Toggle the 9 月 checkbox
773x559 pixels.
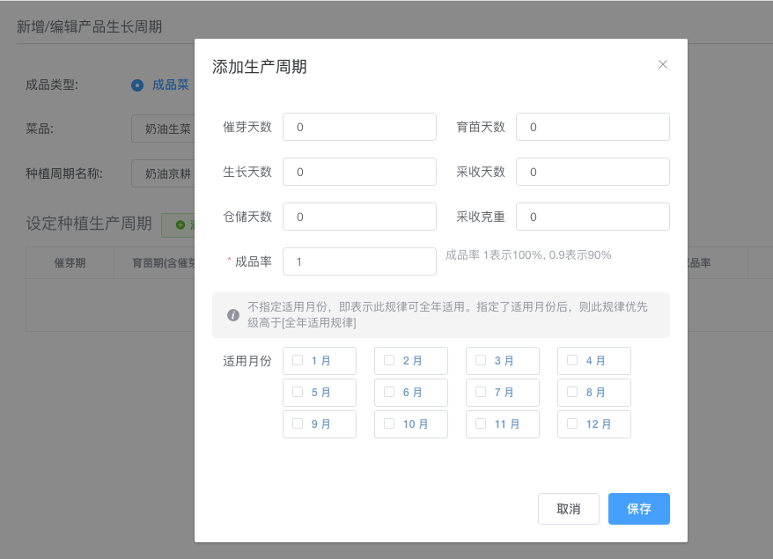(298, 423)
